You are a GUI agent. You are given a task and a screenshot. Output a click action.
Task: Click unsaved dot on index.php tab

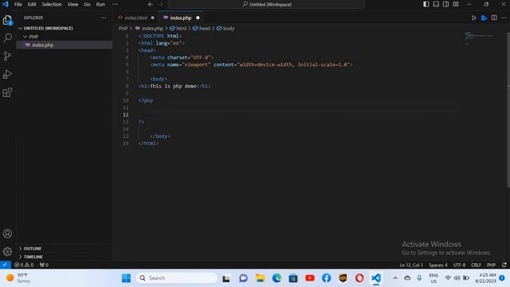click(x=198, y=18)
